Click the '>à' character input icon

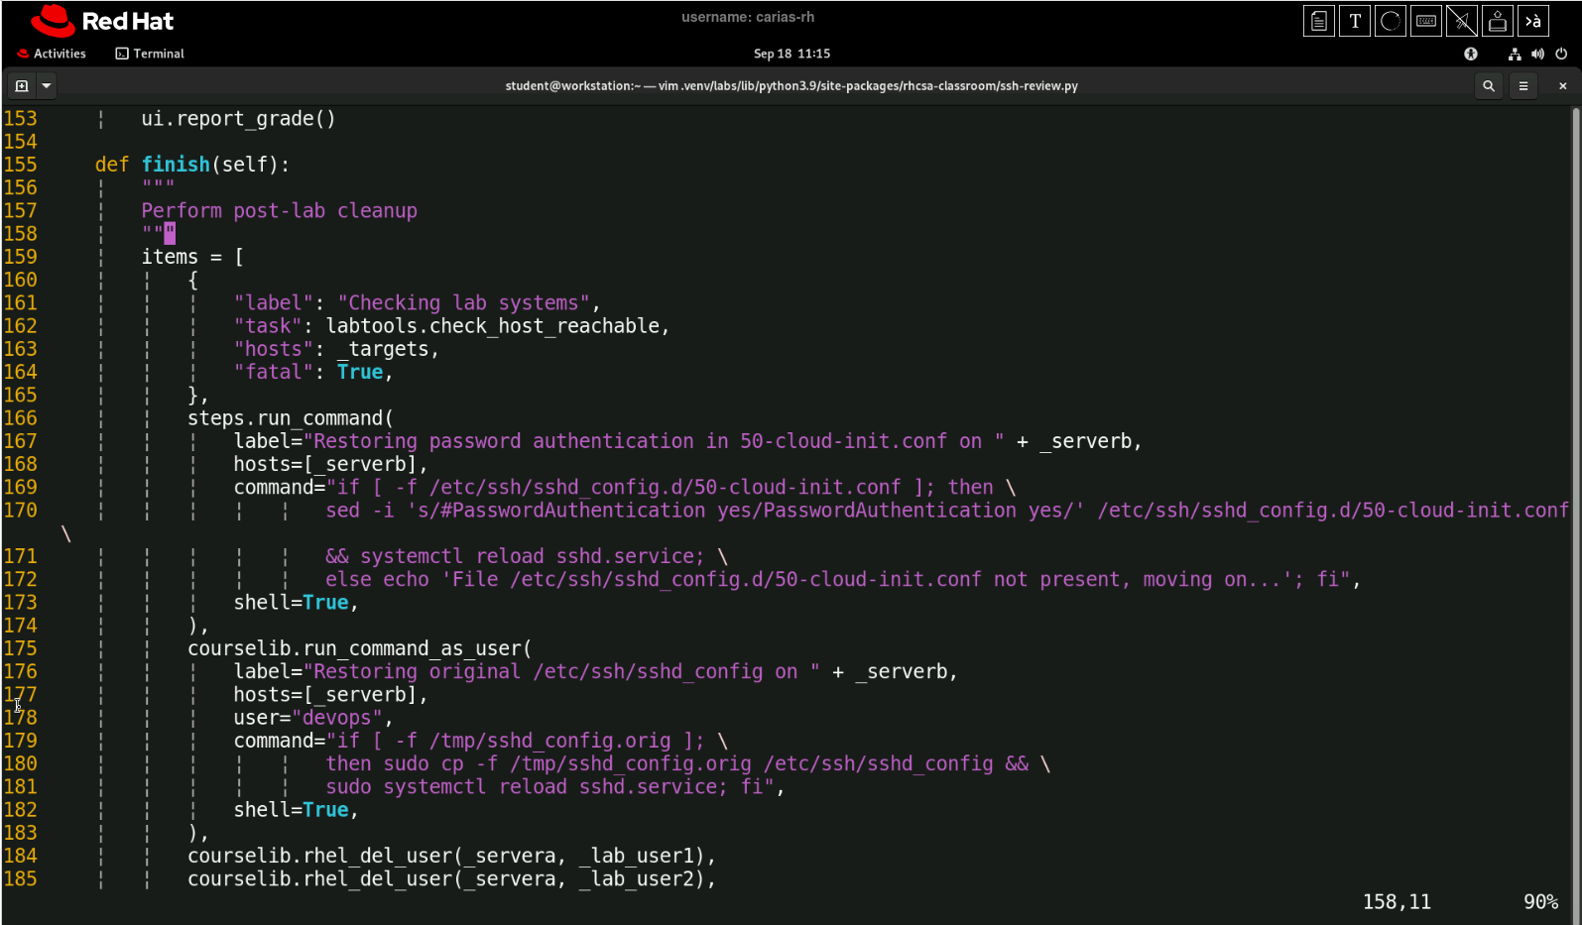point(1533,21)
